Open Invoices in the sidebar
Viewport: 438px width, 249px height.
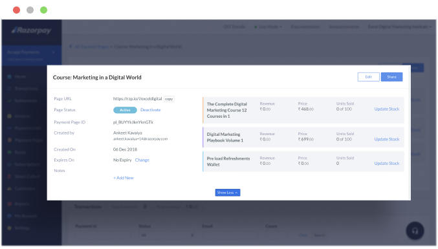pyautogui.click(x=22, y=116)
